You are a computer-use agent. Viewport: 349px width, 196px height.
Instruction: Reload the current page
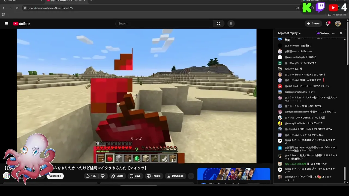17,8
